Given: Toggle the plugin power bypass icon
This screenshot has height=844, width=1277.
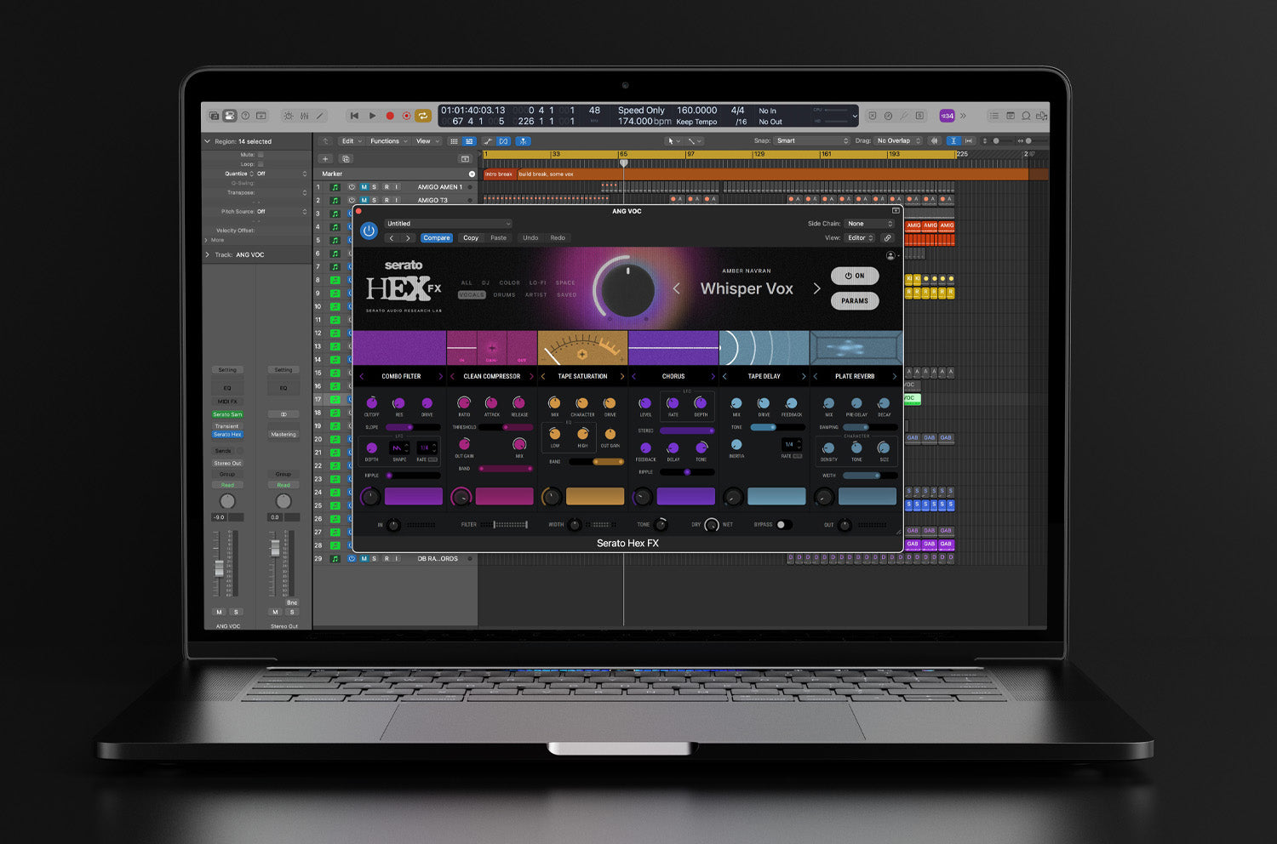Looking at the screenshot, I should 369,231.
